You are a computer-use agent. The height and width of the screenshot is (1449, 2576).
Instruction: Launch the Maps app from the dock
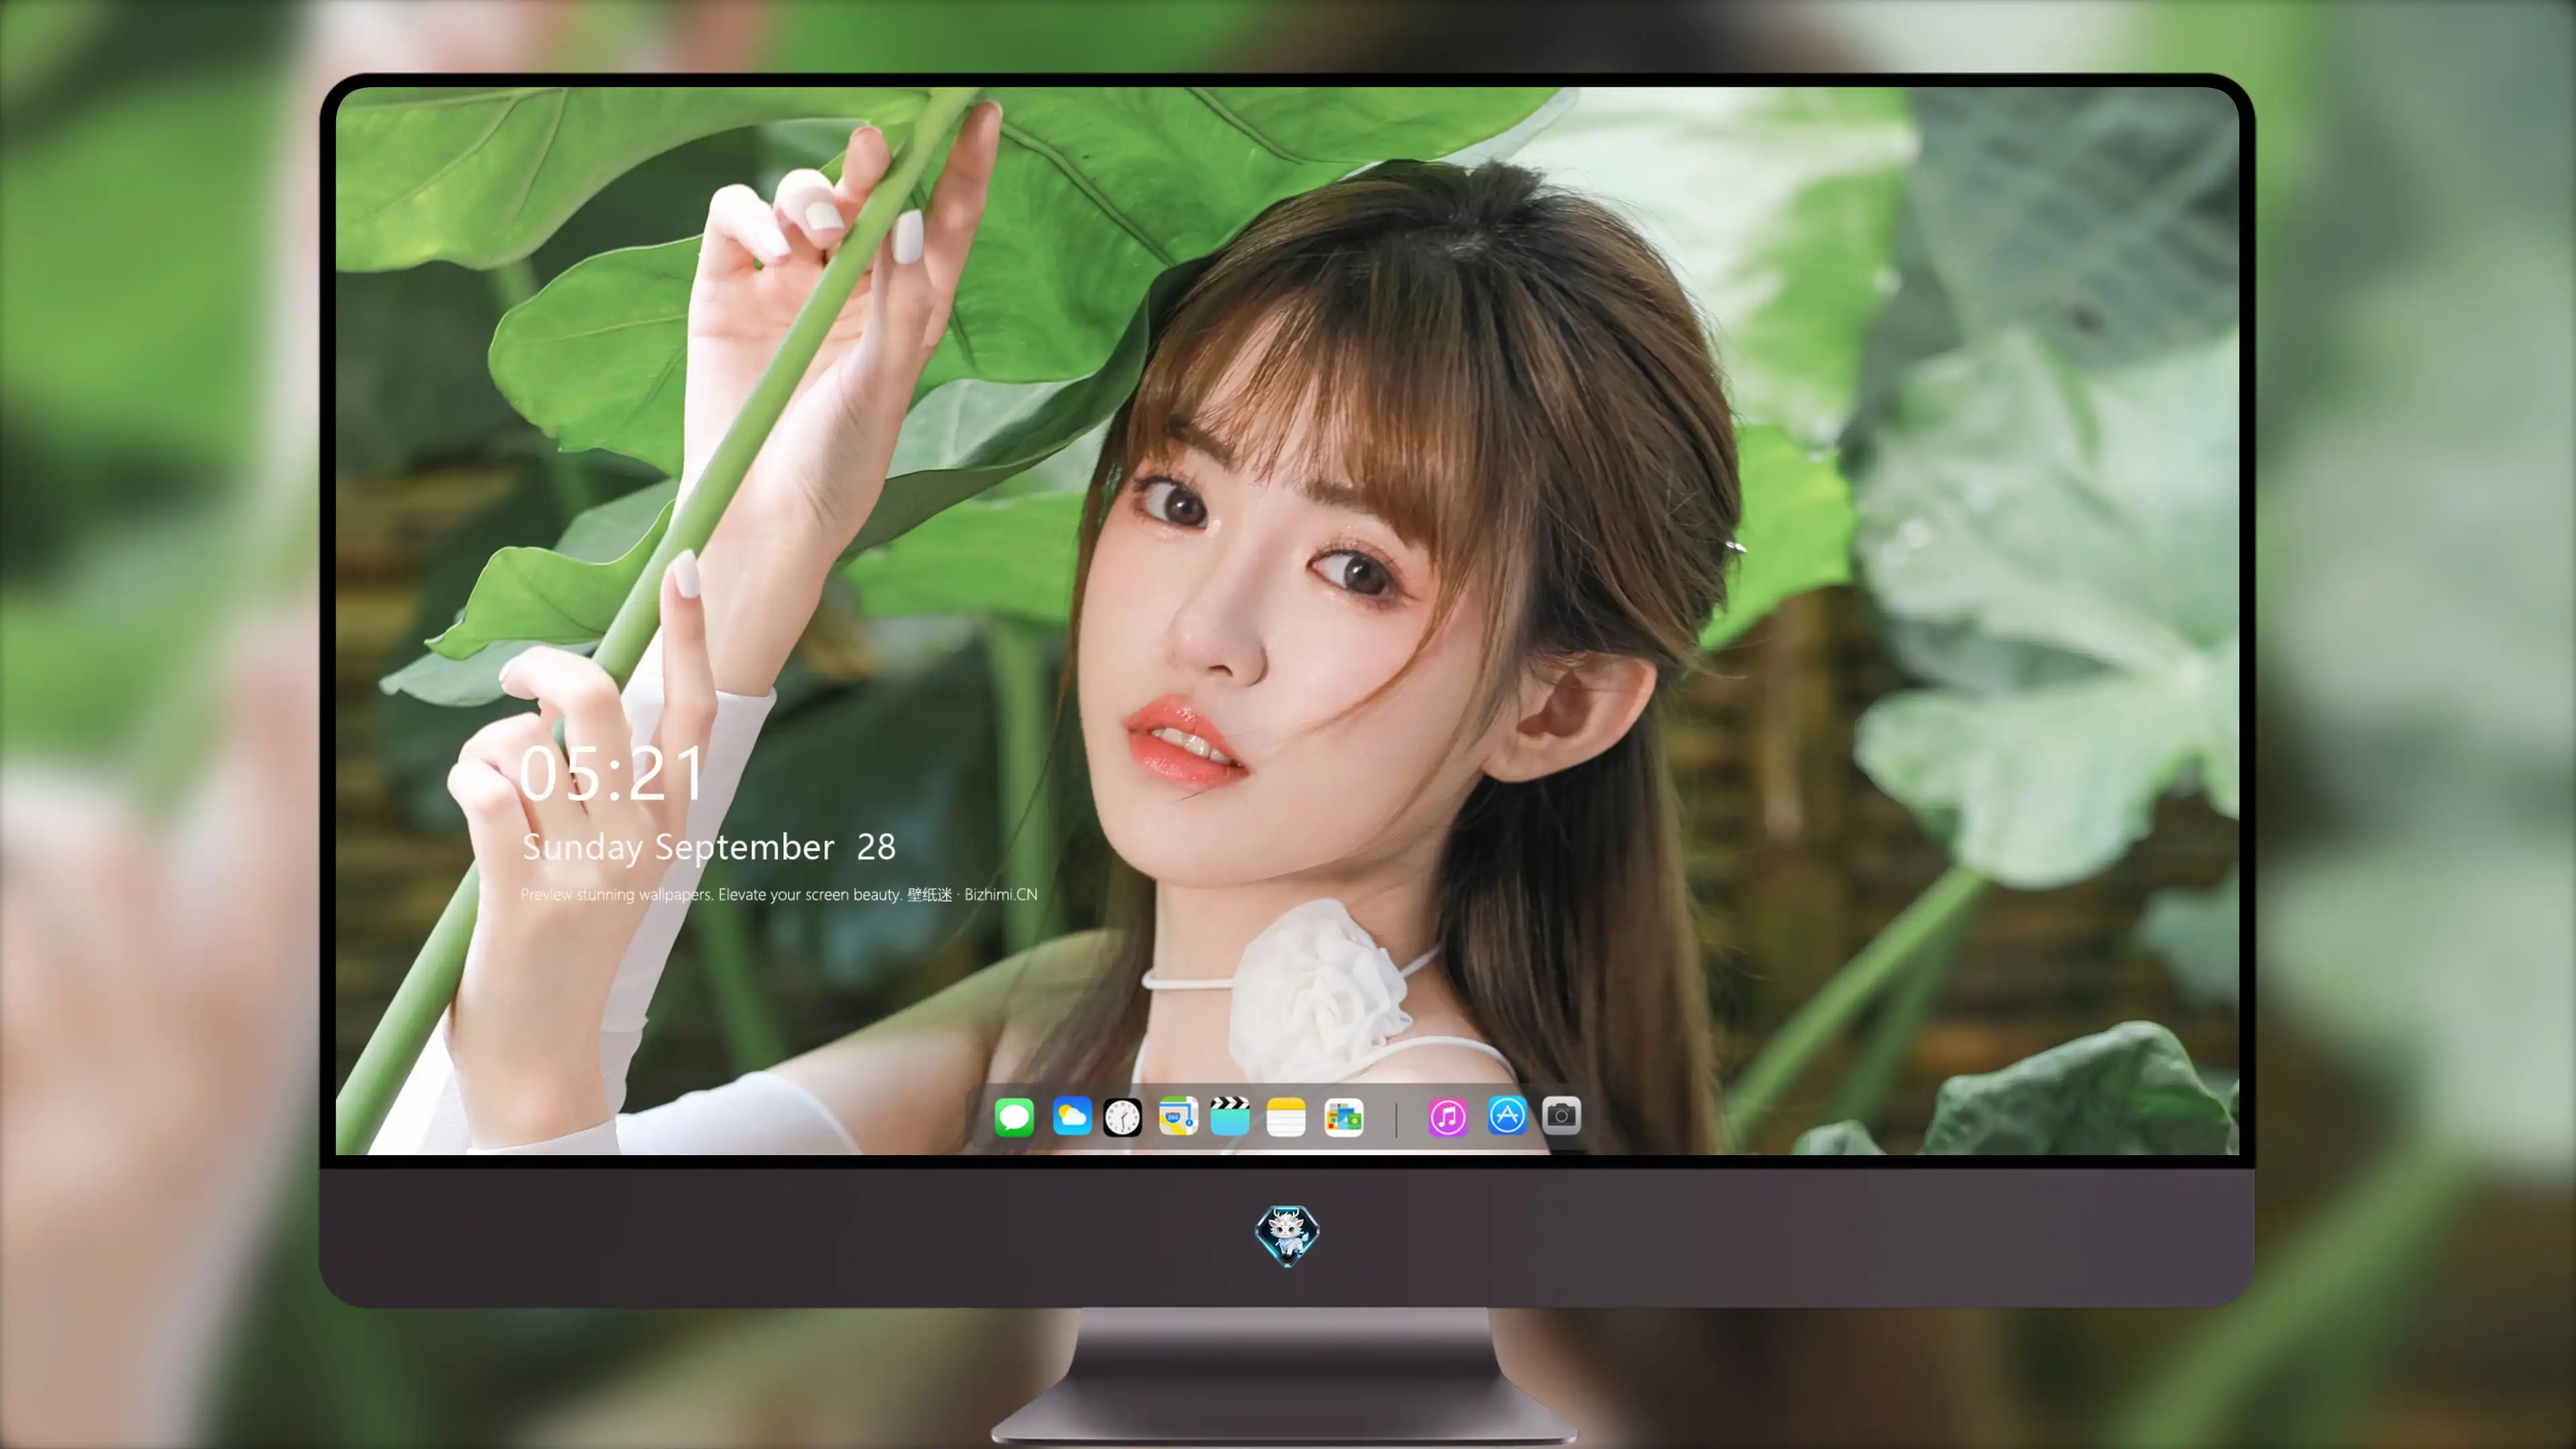pos(1178,1116)
